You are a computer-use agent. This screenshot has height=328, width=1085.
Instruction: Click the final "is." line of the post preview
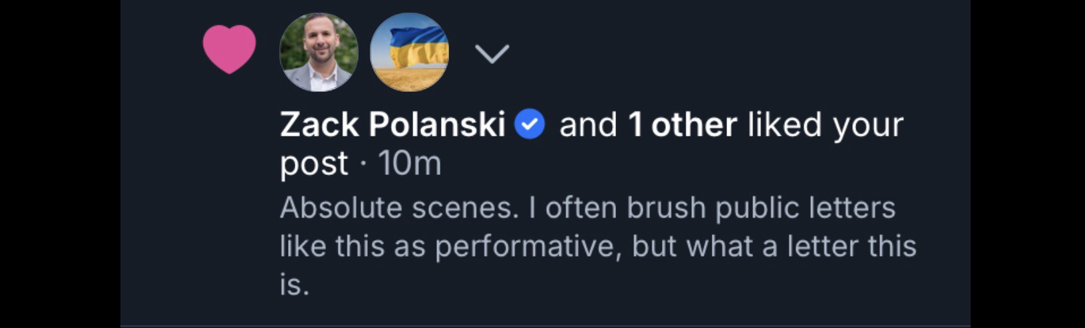(294, 286)
